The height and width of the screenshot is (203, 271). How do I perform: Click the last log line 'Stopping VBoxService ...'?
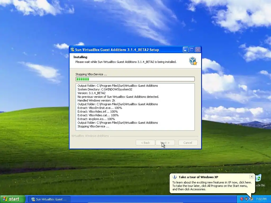click(x=93, y=126)
